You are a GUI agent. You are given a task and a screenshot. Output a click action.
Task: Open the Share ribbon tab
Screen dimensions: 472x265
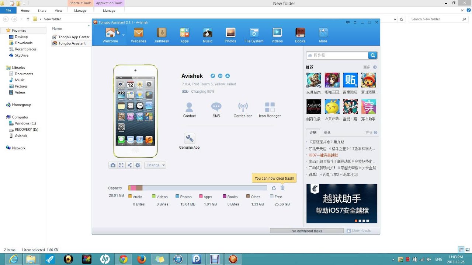(x=42, y=11)
